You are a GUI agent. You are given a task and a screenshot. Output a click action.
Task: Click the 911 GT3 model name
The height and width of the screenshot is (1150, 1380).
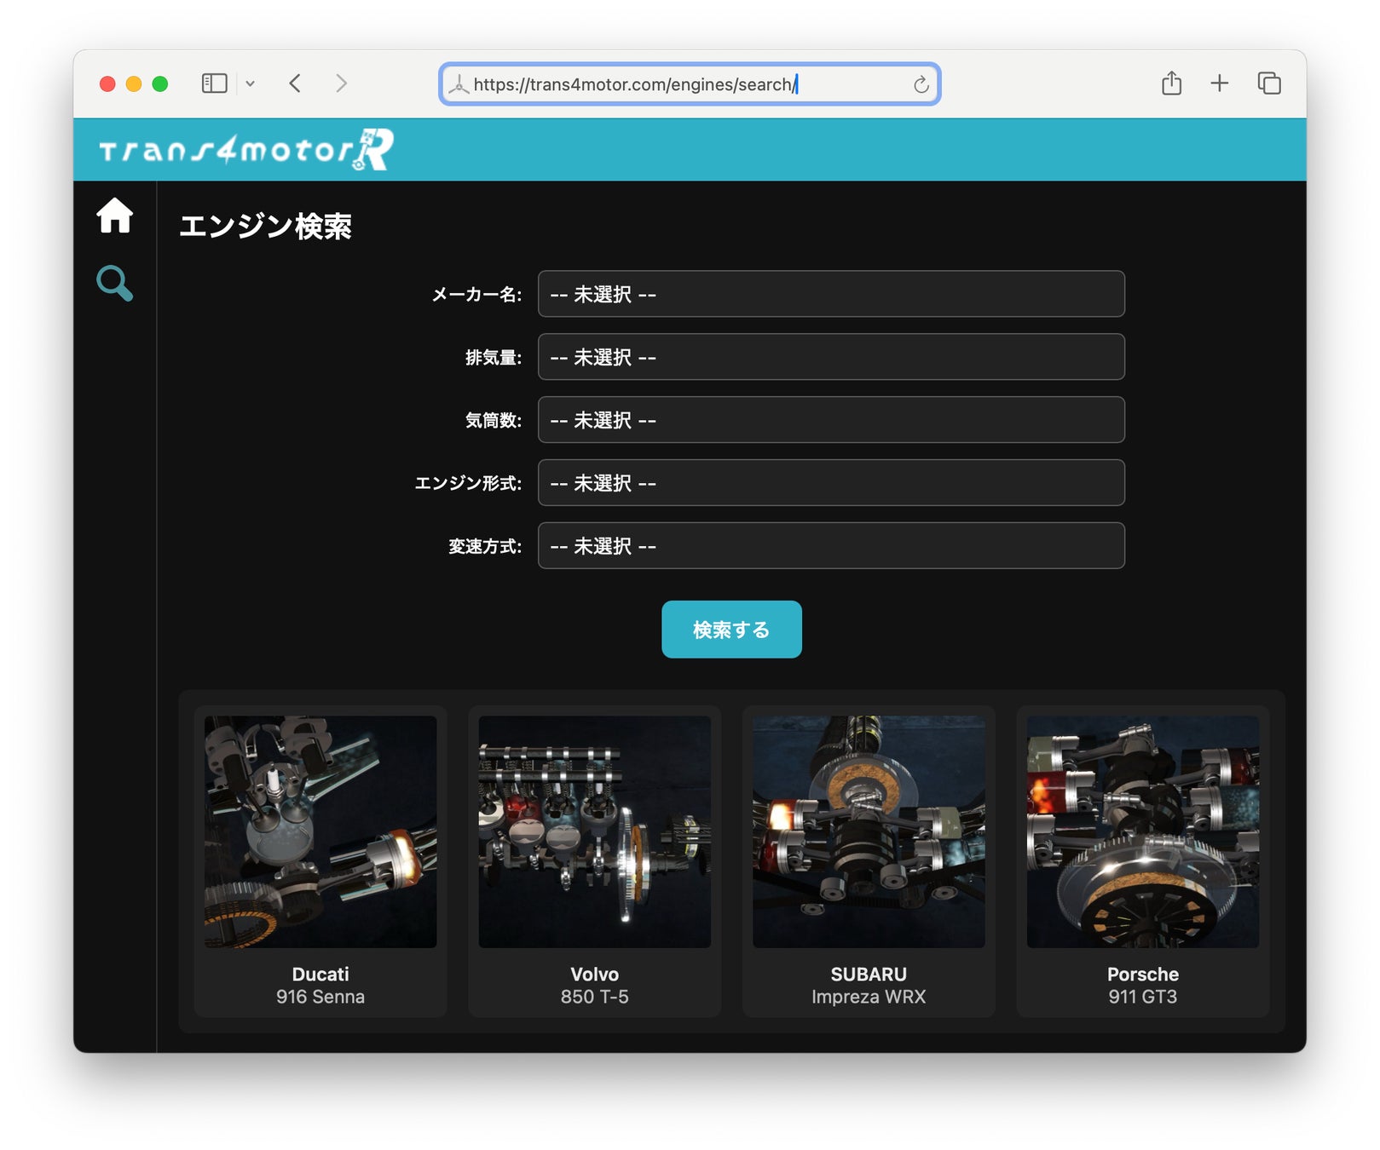tap(1143, 997)
